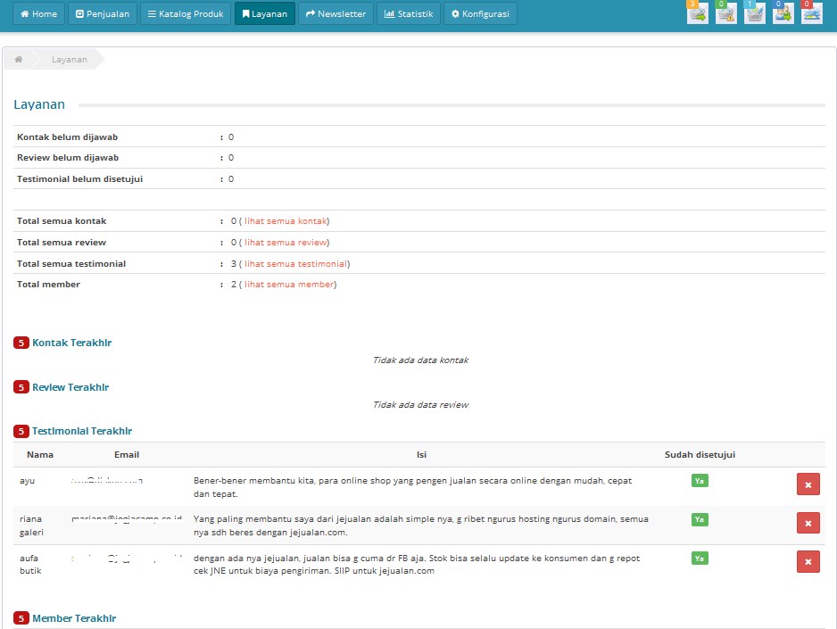The height and width of the screenshot is (629, 837).
Task: Open the Penjualan menu
Action: pos(103,14)
